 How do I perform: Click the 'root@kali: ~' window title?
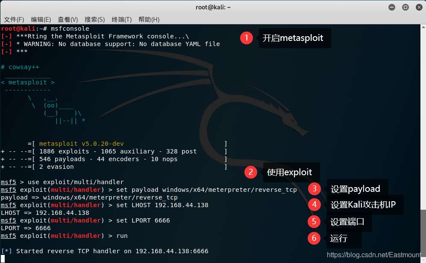click(213, 7)
